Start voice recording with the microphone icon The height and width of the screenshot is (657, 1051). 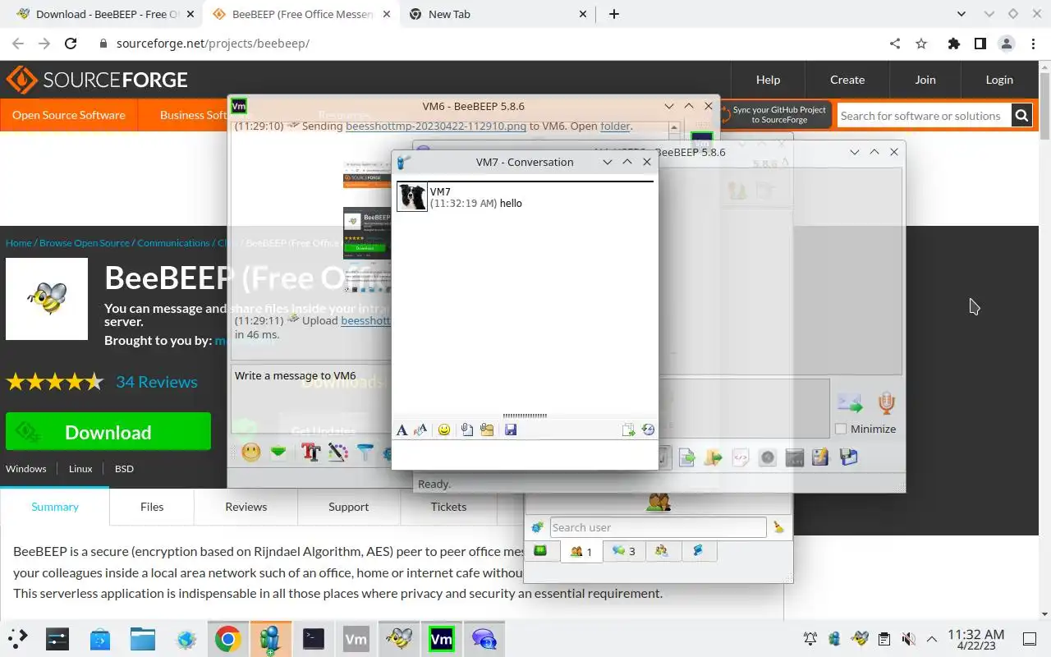(886, 402)
